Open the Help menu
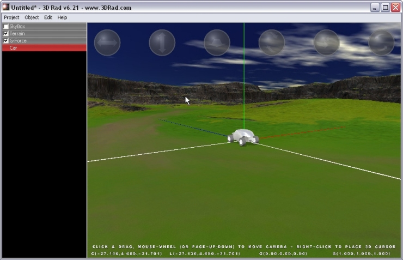403x260 pixels. (x=62, y=17)
